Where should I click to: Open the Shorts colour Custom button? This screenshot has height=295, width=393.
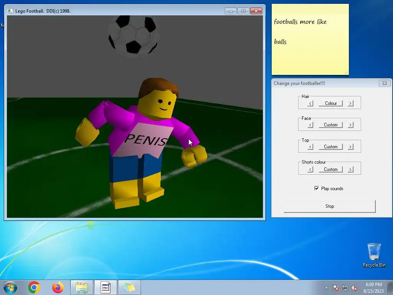pyautogui.click(x=330, y=169)
